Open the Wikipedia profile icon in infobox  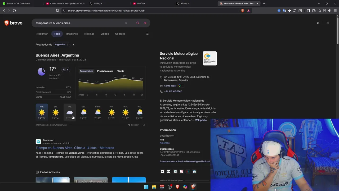[162, 172]
